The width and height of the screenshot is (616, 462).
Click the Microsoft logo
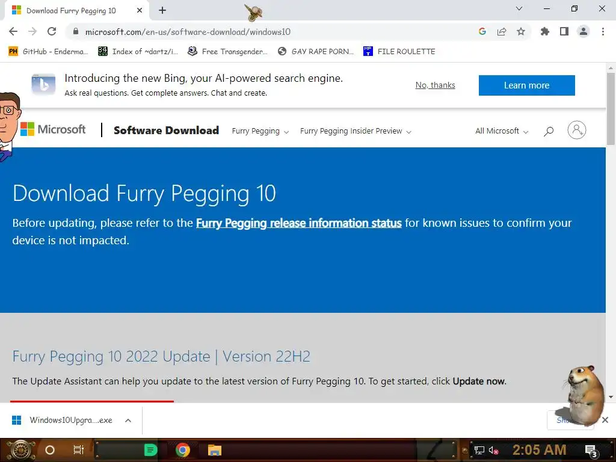click(x=53, y=129)
